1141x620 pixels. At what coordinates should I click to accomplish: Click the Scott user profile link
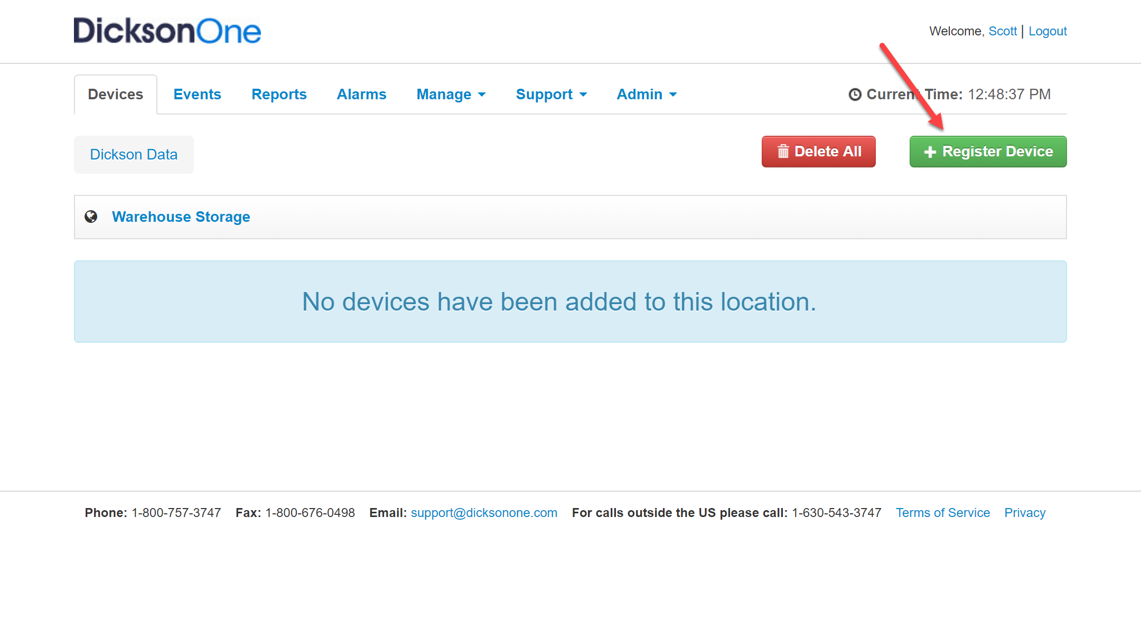pos(1003,31)
